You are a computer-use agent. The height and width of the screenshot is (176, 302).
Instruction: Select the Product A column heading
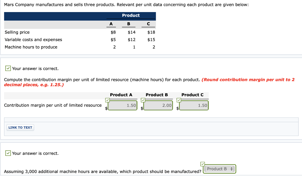122,95
